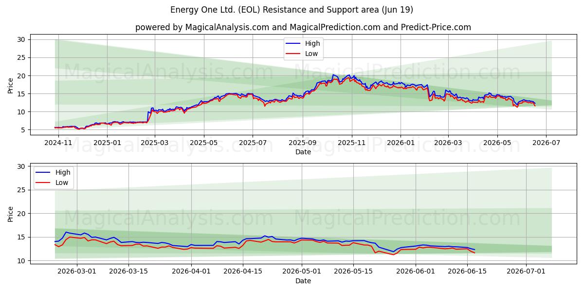Viewport: 584px width, 292px height.
Task: Click the '2025-11' tick label
Action: point(351,143)
